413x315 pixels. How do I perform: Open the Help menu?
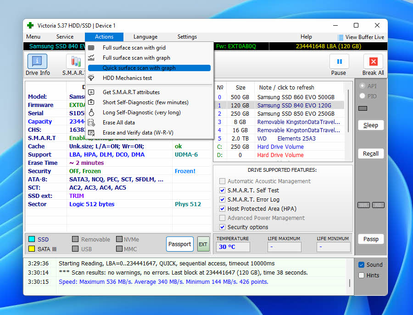pos(306,37)
